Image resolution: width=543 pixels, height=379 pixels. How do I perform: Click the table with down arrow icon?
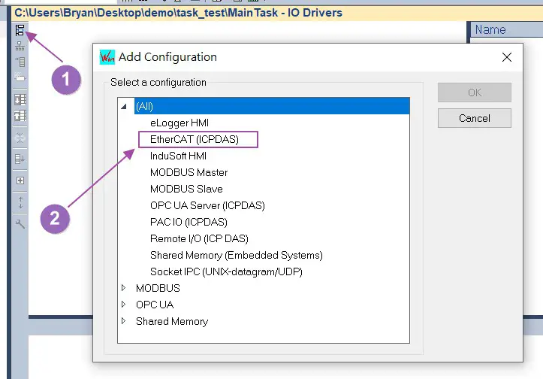tap(20, 99)
